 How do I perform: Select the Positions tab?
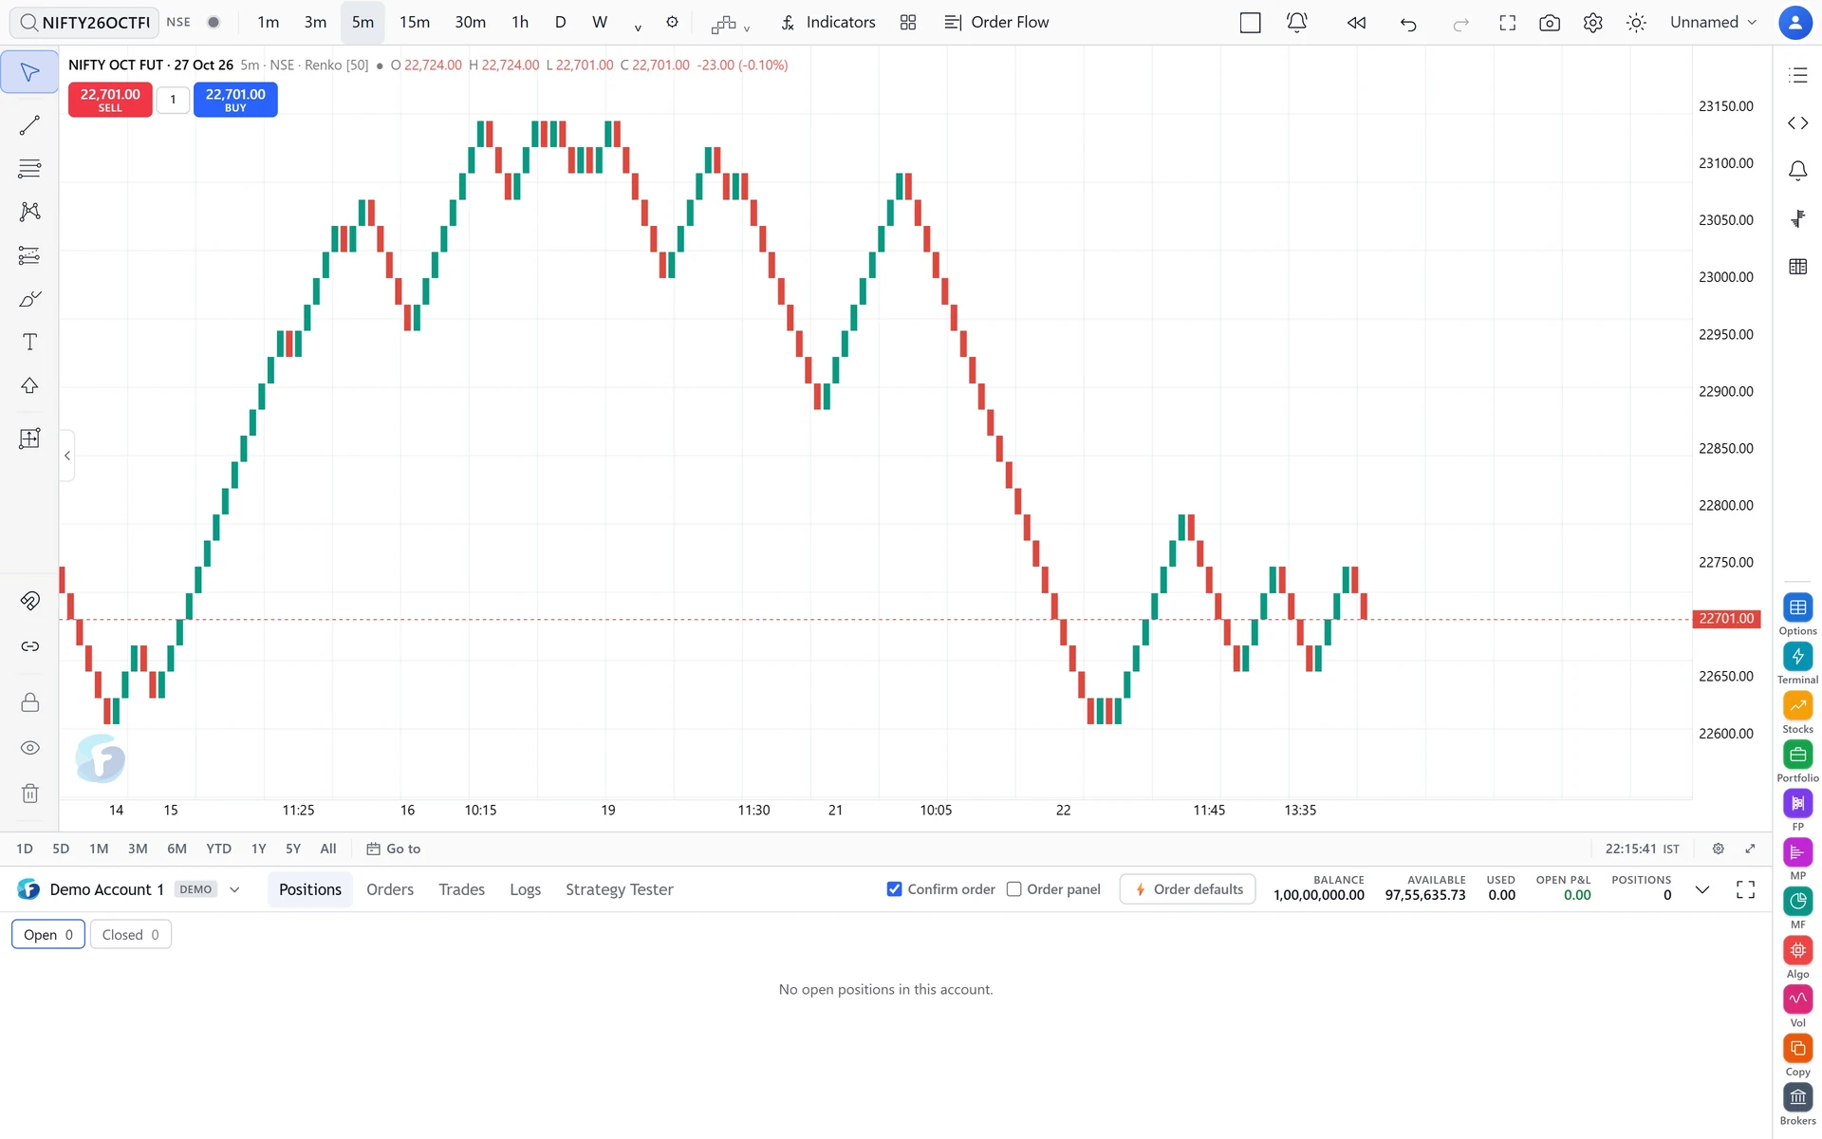[310, 889]
